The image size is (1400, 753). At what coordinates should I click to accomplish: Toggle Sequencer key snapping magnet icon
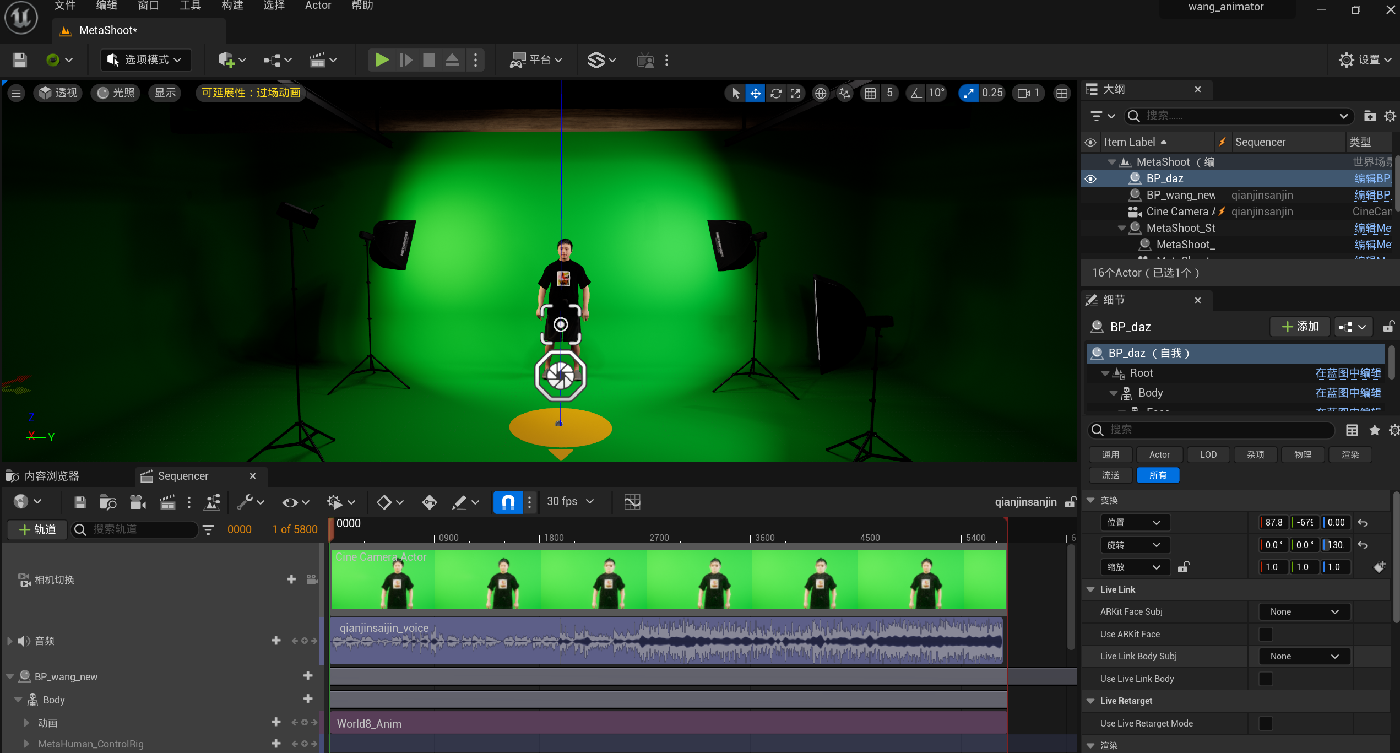point(508,502)
